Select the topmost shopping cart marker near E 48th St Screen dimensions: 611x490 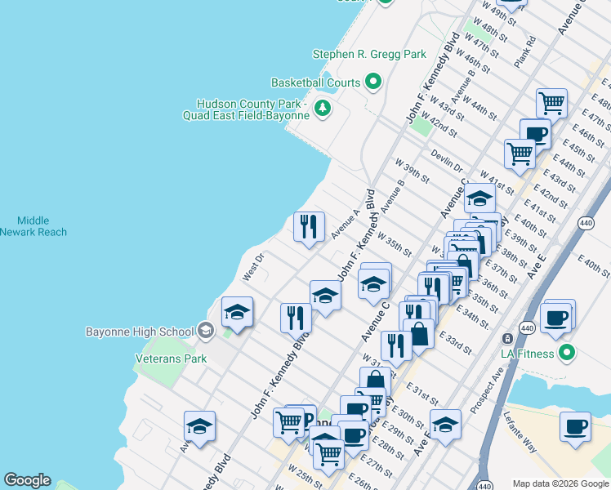coord(551,104)
